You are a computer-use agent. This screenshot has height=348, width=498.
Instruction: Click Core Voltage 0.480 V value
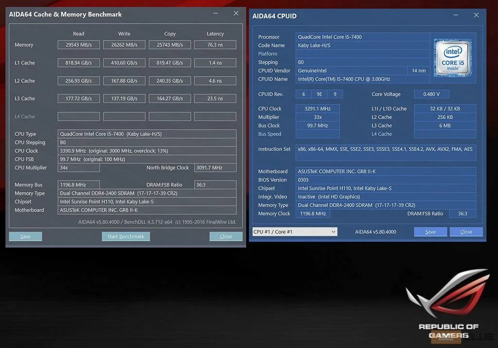pos(432,94)
